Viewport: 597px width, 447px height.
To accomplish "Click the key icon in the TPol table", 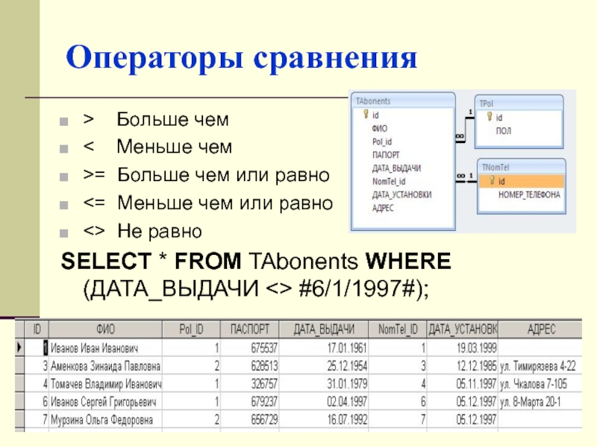I will (x=490, y=117).
